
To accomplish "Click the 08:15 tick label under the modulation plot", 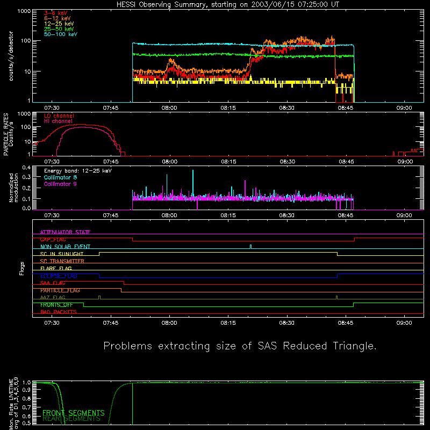I will point(228,216).
